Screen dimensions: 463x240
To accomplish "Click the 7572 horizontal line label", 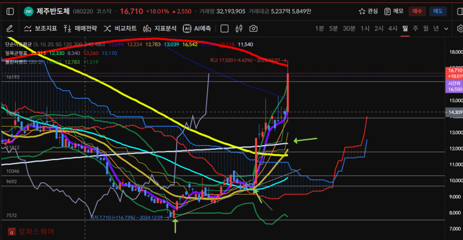I will 11,216.
